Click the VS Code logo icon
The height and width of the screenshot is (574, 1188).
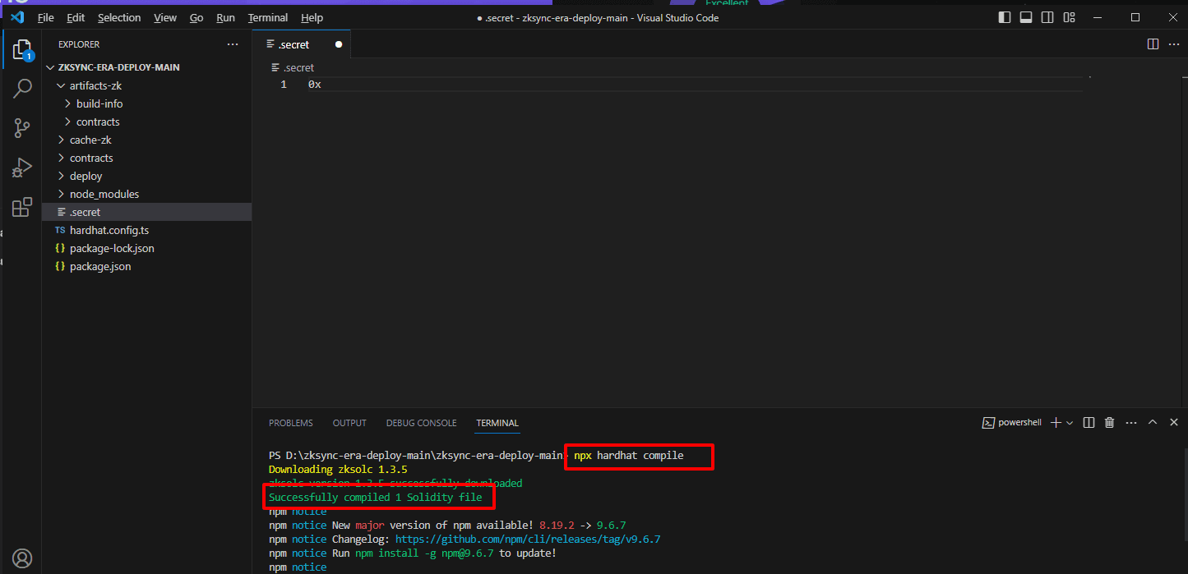click(x=17, y=17)
